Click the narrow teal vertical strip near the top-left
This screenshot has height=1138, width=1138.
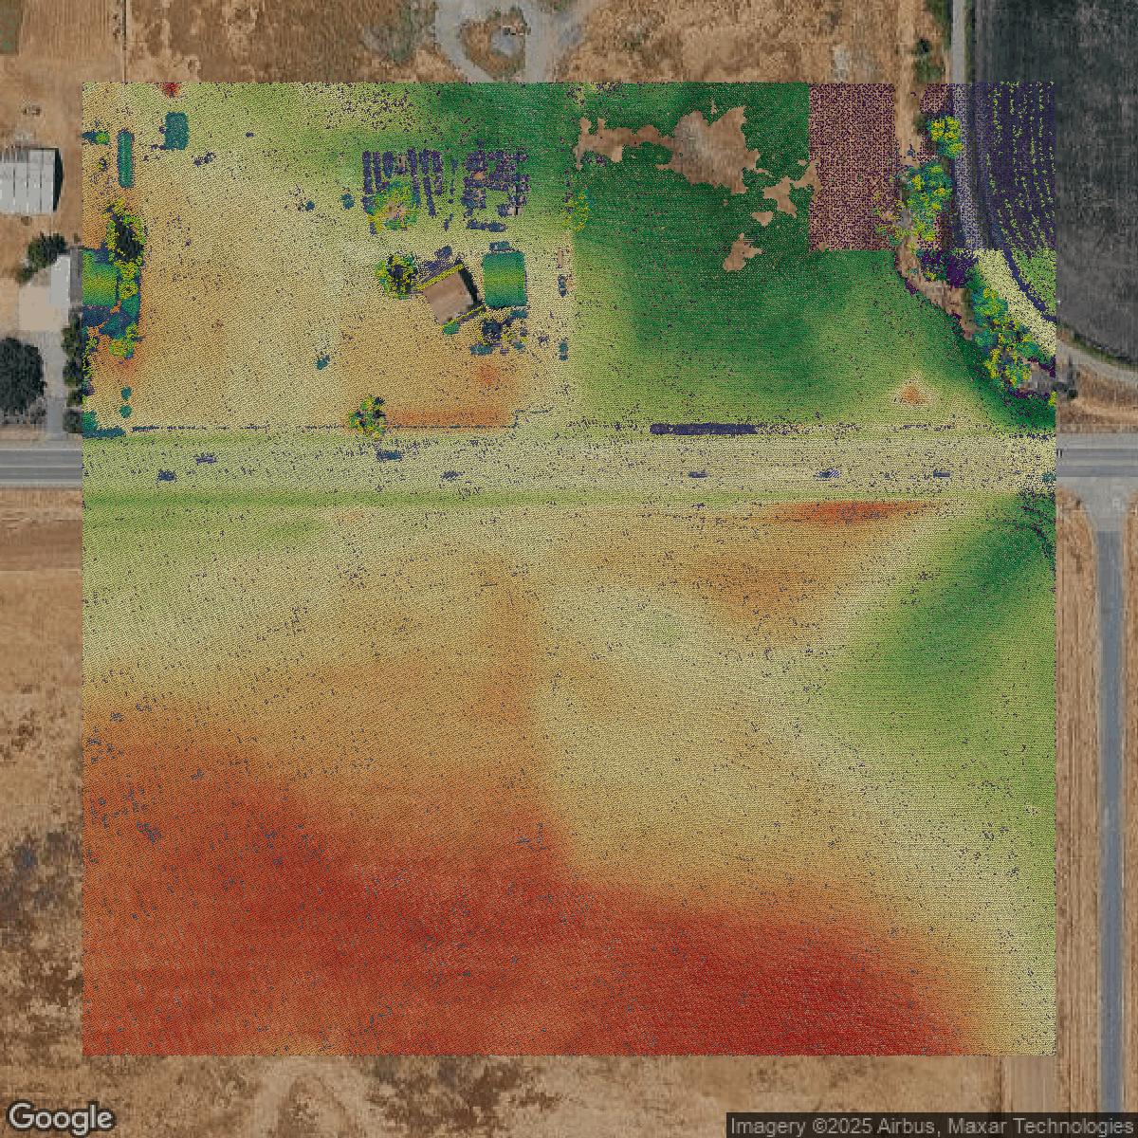125,158
